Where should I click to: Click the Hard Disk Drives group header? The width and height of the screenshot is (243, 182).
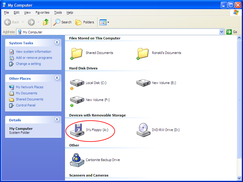point(83,68)
